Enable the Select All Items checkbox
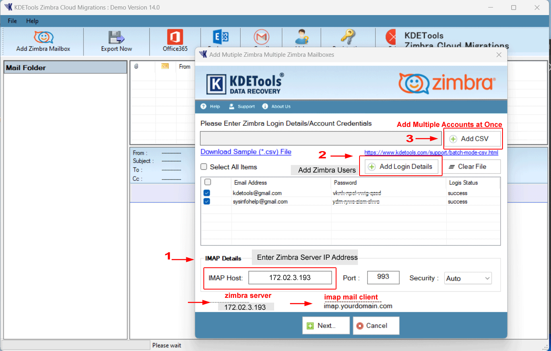The image size is (551, 351). point(204,167)
